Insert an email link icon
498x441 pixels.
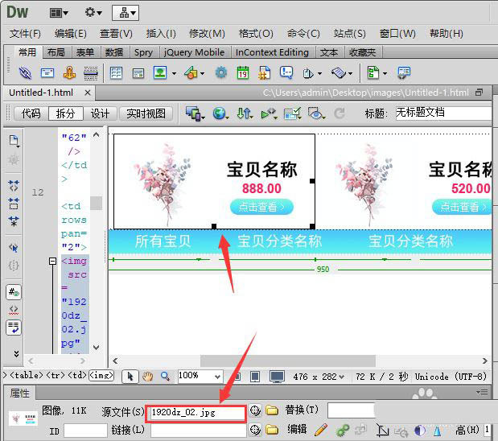pyautogui.click(x=47, y=73)
